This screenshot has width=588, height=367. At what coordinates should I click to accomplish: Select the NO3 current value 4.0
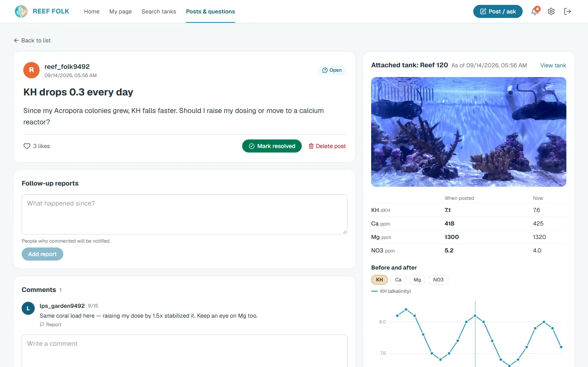pos(537,250)
